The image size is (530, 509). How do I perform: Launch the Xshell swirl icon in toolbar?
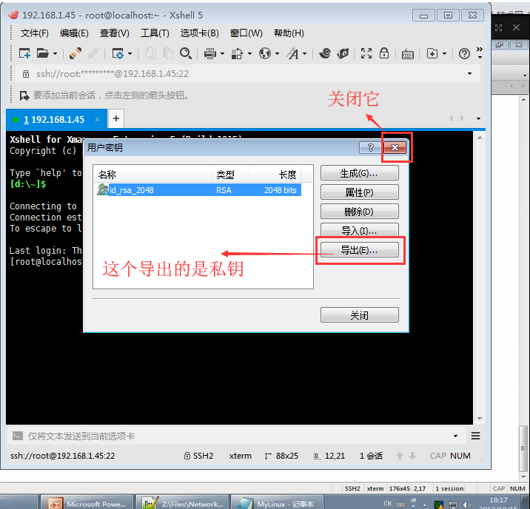[325, 53]
